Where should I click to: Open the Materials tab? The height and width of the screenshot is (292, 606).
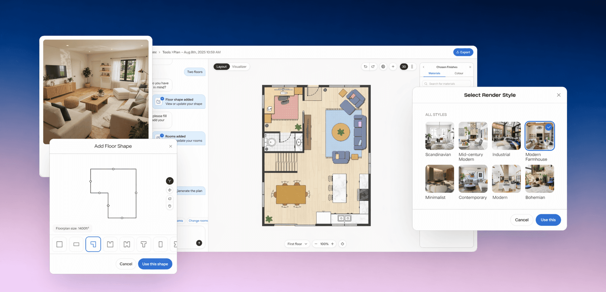pyautogui.click(x=434, y=73)
